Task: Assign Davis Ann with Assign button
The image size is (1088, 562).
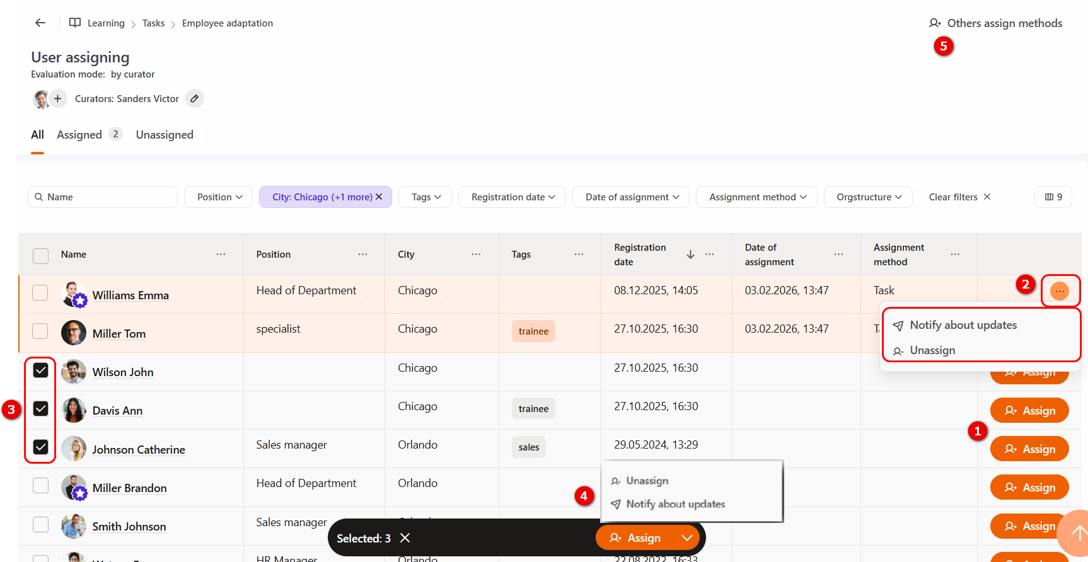Action: pyautogui.click(x=1029, y=411)
